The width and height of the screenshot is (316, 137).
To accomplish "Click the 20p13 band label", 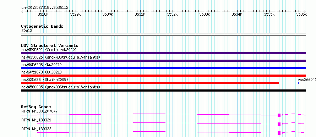I will pyautogui.click(x=27, y=31).
